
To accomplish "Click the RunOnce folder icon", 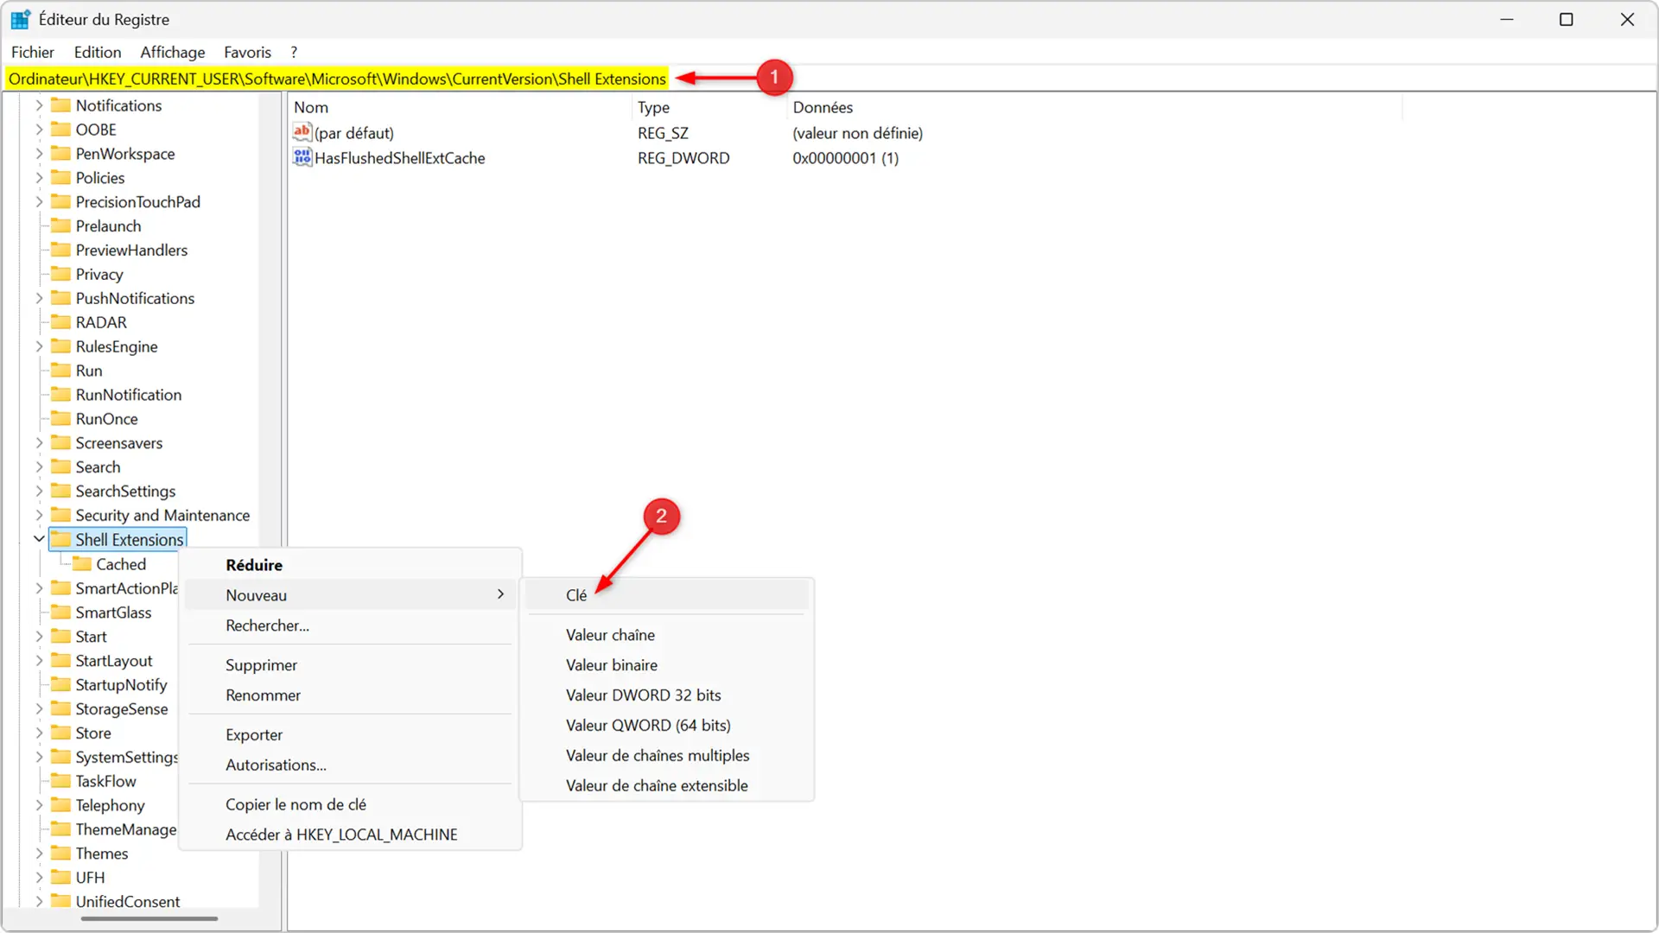I will tap(60, 419).
